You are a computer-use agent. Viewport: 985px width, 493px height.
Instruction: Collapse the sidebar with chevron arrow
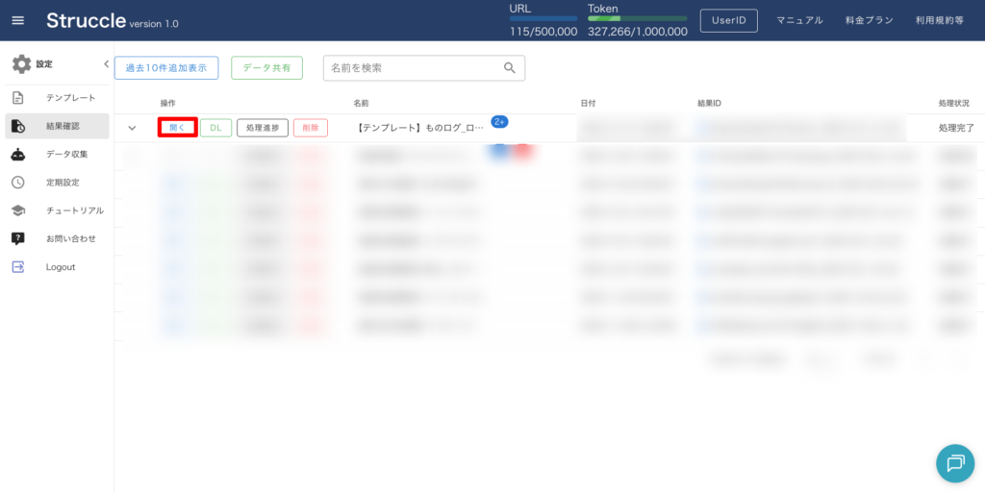pos(106,64)
